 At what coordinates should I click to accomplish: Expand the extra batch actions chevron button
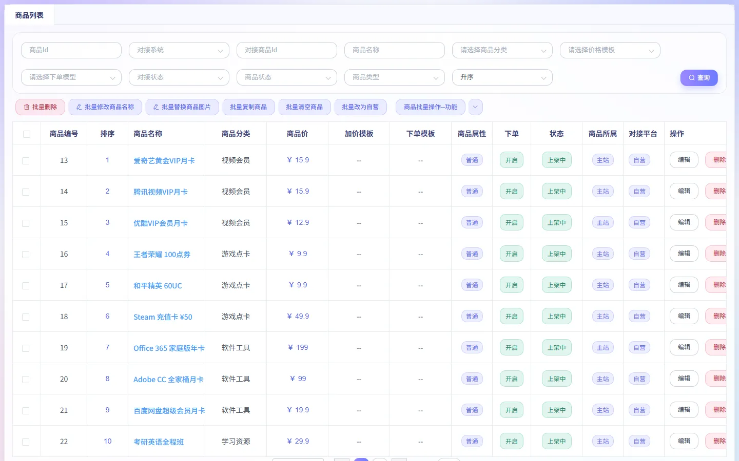[475, 107]
